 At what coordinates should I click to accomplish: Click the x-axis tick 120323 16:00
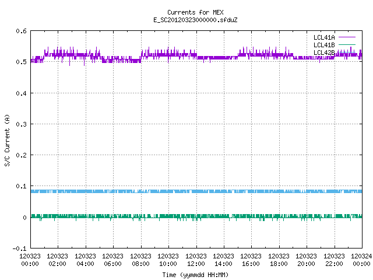(x=251, y=260)
